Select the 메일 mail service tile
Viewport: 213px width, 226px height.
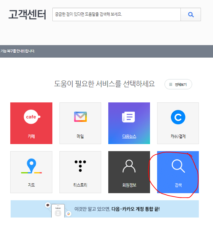(80, 123)
